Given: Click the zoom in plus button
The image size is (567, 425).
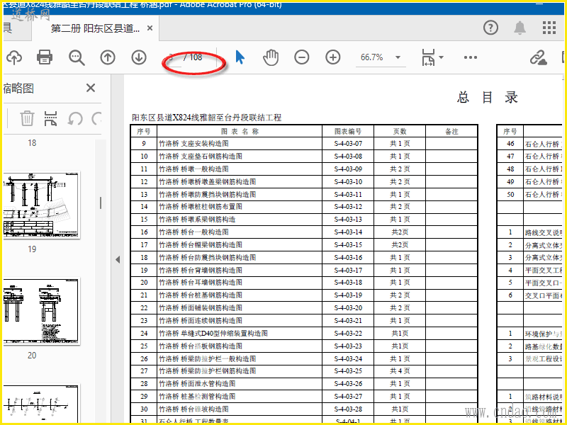Looking at the screenshot, I should click(333, 57).
